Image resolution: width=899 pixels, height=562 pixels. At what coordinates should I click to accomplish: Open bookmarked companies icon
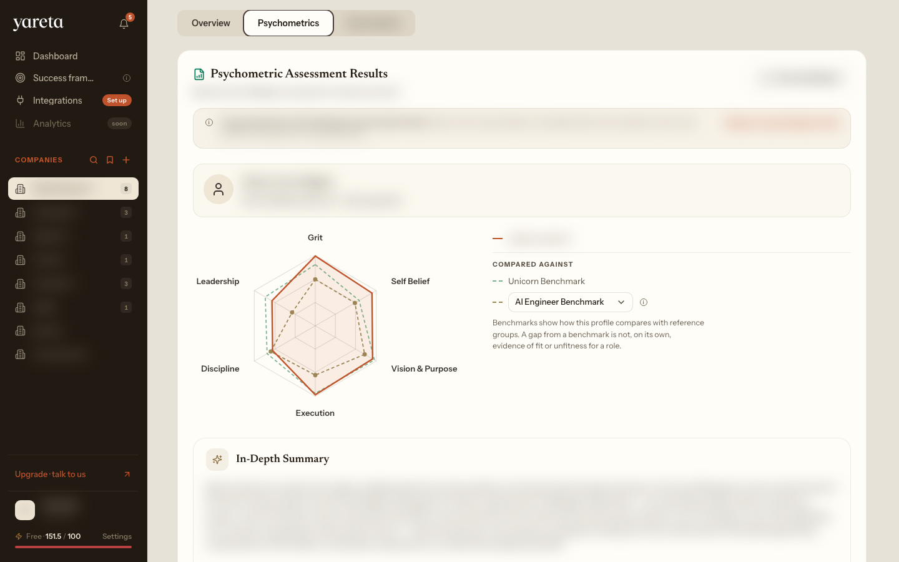tap(110, 160)
